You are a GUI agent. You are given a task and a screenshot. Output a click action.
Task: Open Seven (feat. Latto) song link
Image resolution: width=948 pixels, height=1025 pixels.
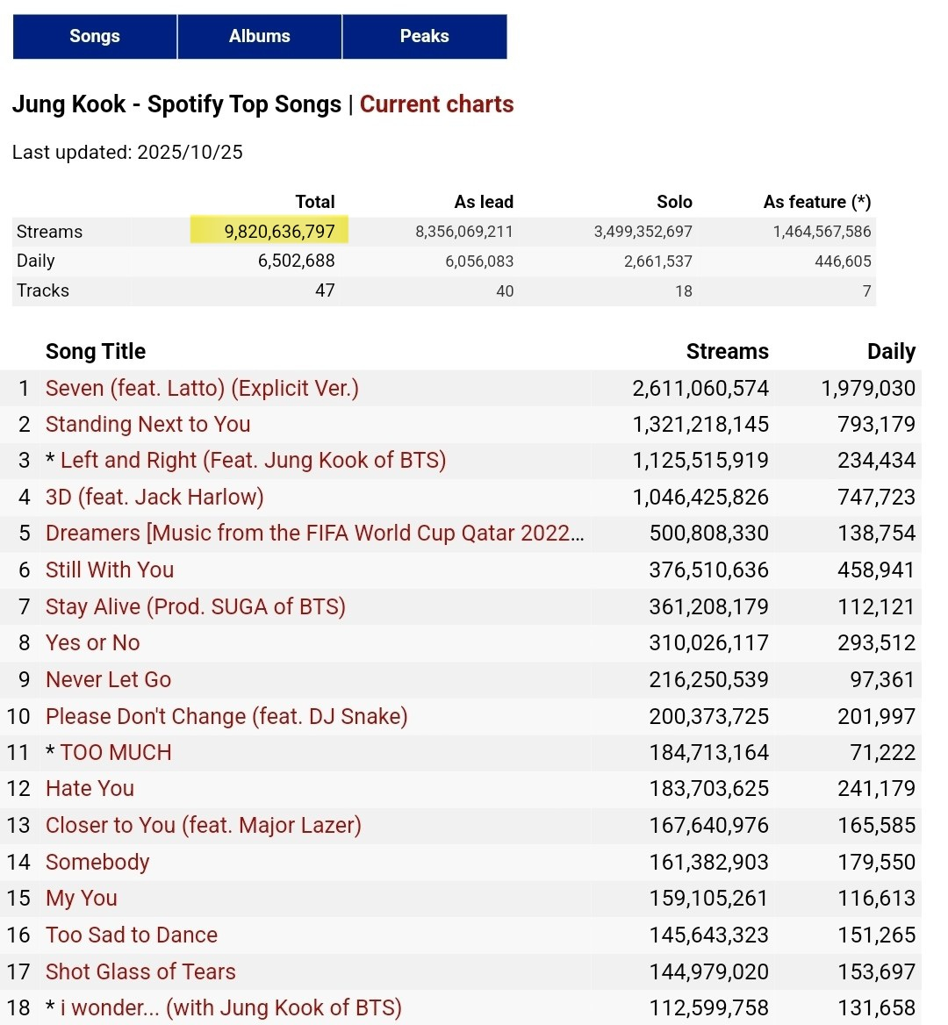tap(202, 388)
